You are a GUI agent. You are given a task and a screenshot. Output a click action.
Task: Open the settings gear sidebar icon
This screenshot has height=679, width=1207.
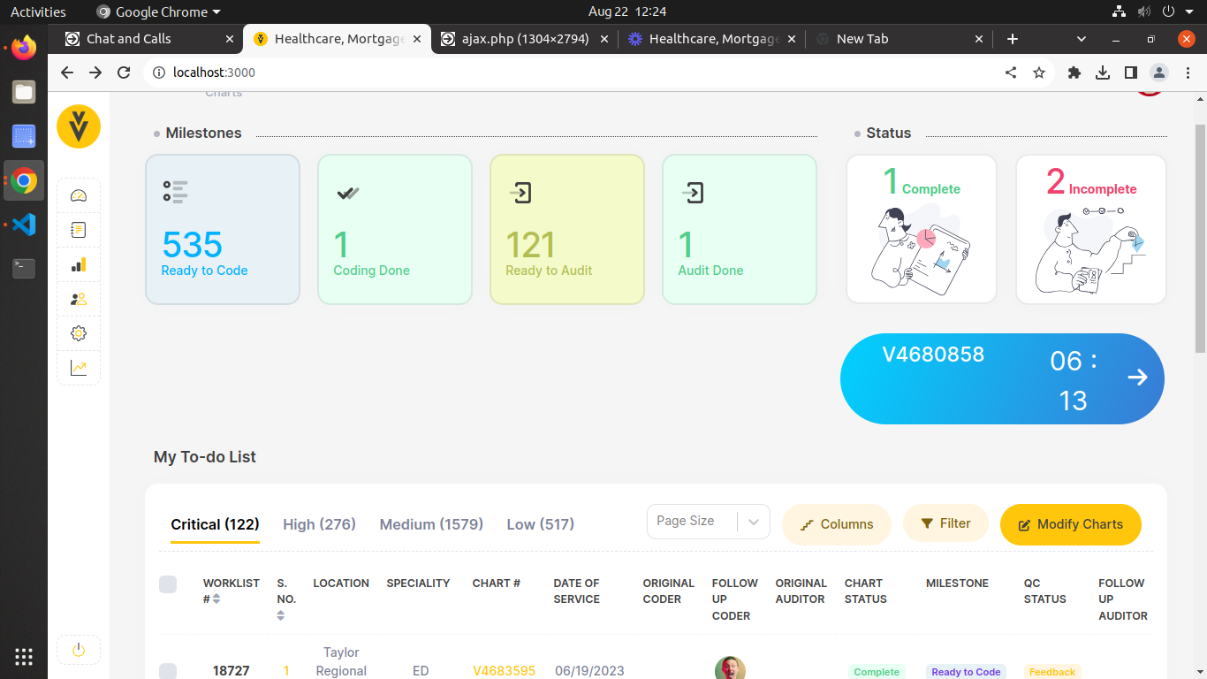[x=79, y=333]
